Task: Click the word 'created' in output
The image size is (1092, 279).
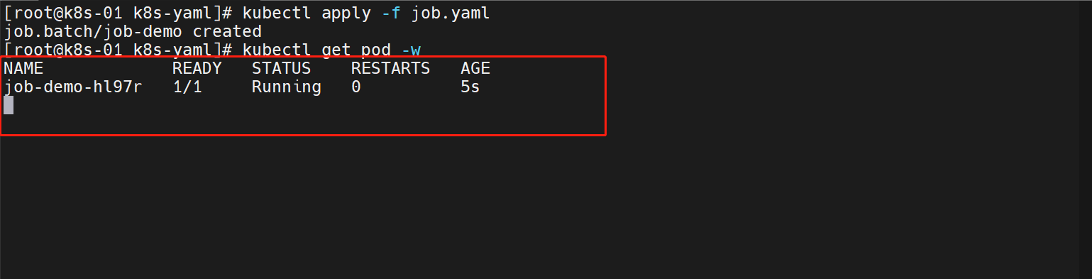Action: click(x=227, y=32)
